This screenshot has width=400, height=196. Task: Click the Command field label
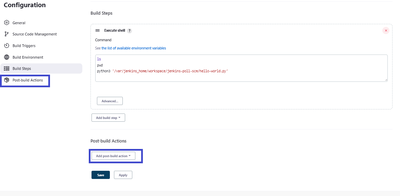pos(103,40)
